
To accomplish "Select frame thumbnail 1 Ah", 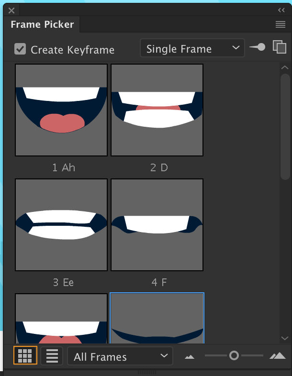I will [61, 110].
